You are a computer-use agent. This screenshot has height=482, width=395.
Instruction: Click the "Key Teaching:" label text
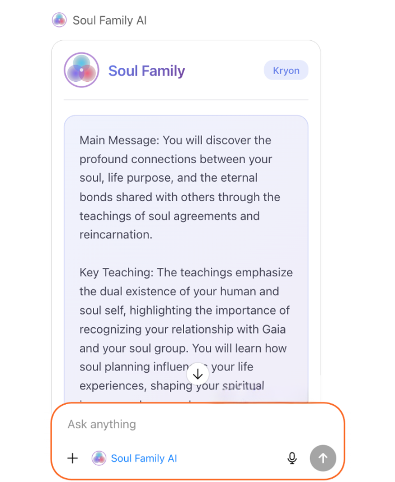click(x=116, y=272)
